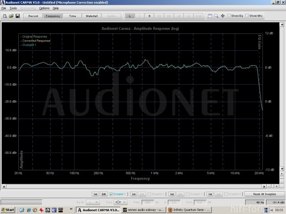This screenshot has width=286, height=214.
Task: Enable the Show Eq checkbox
Action: pos(229,16)
